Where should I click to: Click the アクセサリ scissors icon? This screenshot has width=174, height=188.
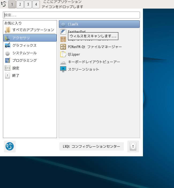pyautogui.click(x=7, y=38)
